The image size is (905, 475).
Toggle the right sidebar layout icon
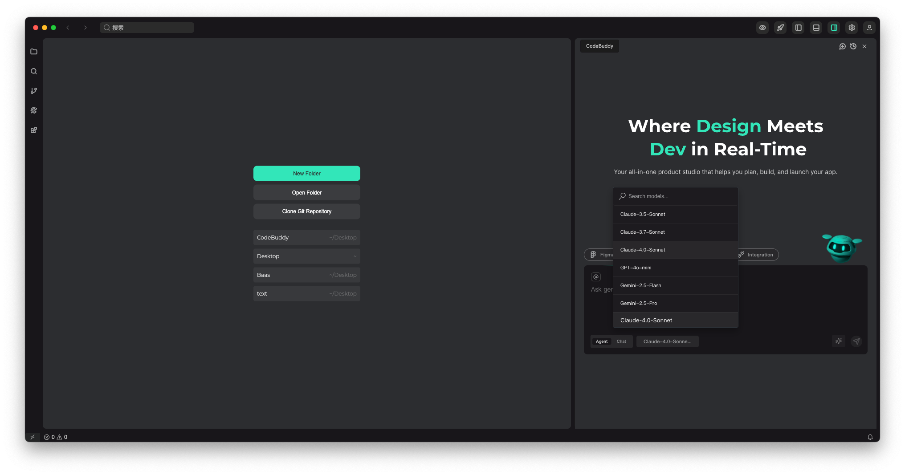click(834, 28)
